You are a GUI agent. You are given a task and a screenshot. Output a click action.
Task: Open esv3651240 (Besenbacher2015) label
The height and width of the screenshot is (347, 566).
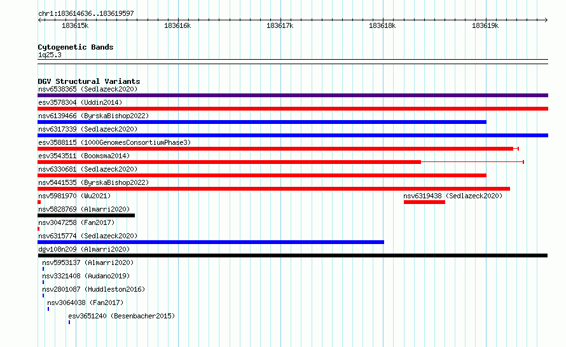pos(121,316)
